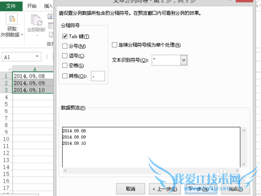Open the text qualifier dropdown

184,60
